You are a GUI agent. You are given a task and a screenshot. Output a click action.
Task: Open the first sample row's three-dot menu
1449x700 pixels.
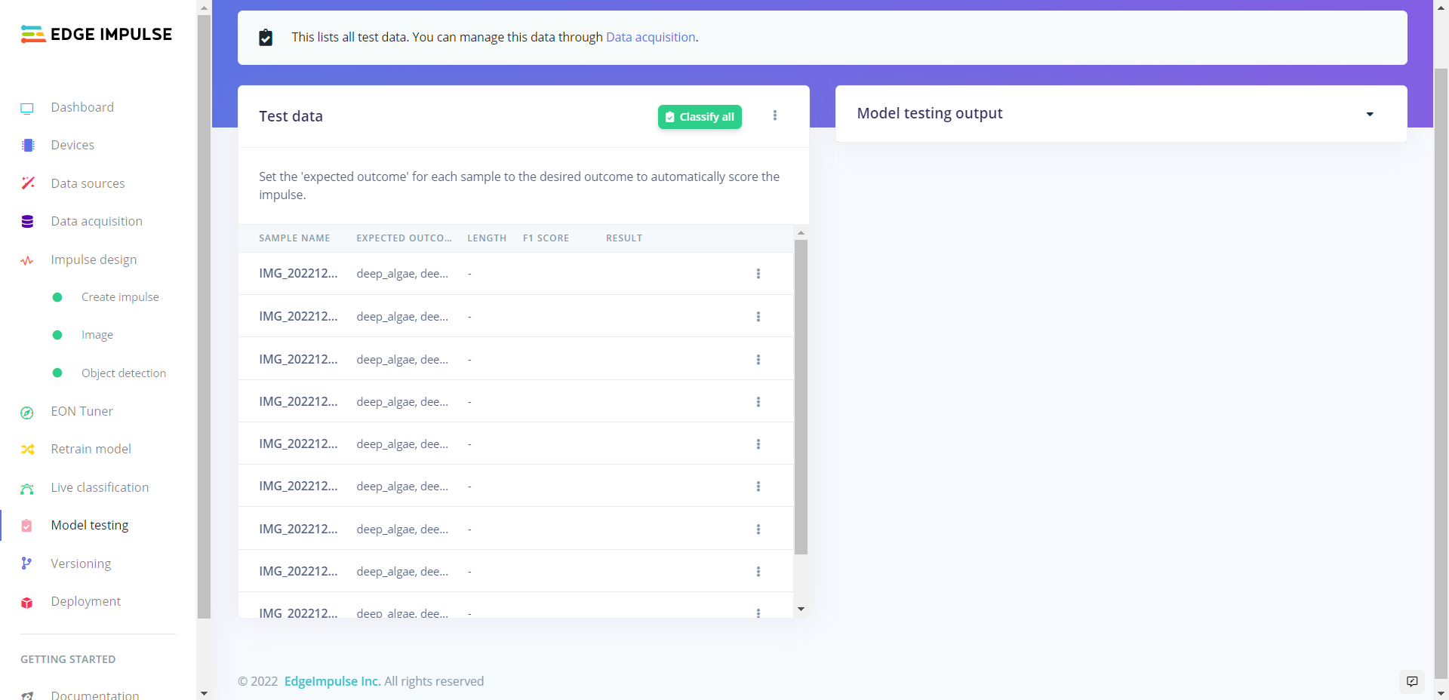tap(758, 274)
